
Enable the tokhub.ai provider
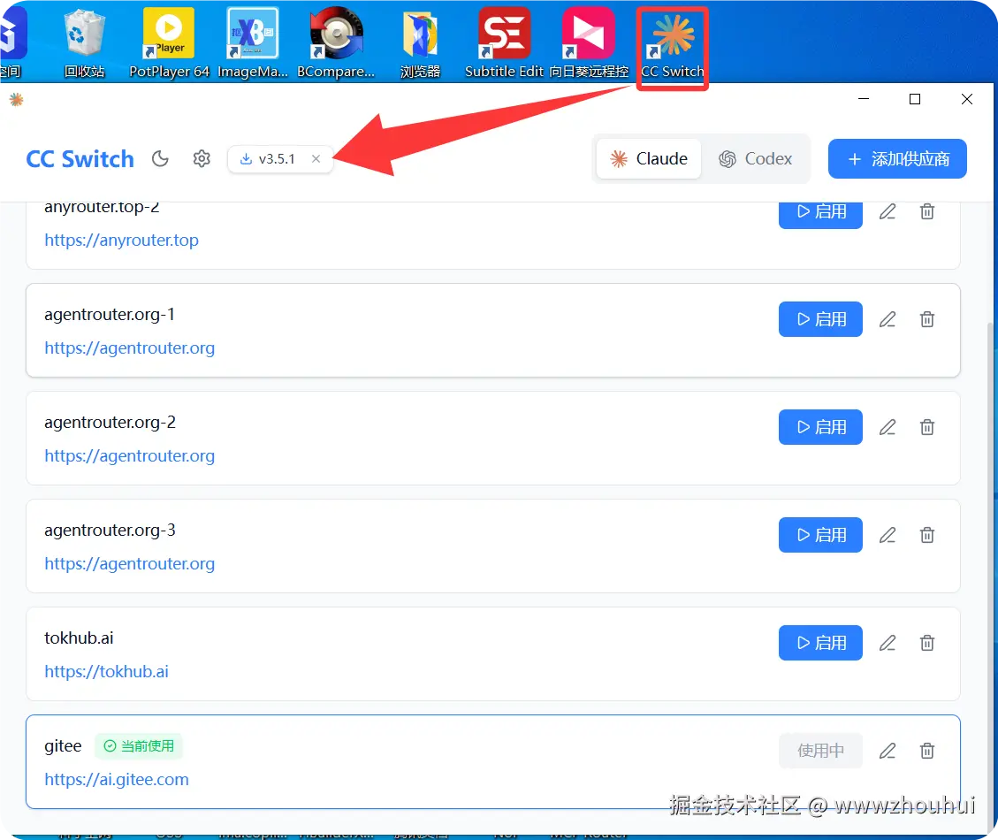820,643
